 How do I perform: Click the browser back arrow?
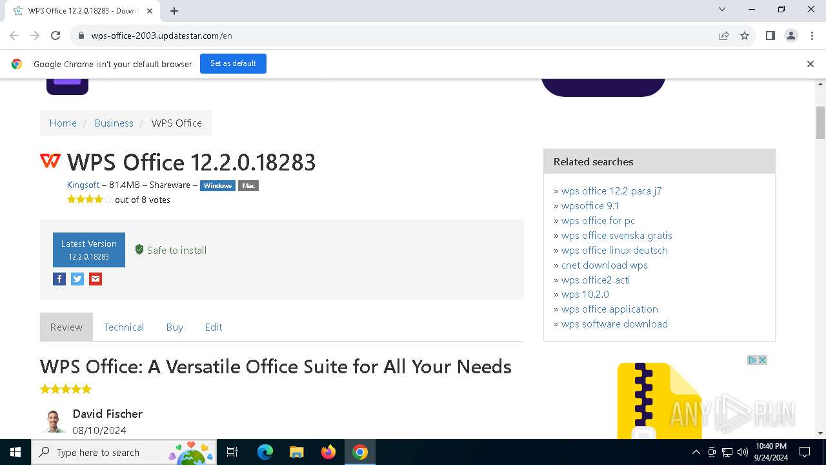(x=14, y=36)
